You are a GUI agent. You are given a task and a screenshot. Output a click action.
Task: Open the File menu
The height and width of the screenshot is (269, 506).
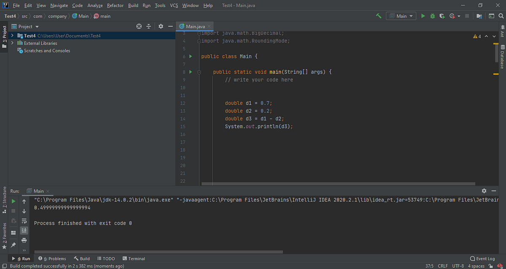(16, 5)
